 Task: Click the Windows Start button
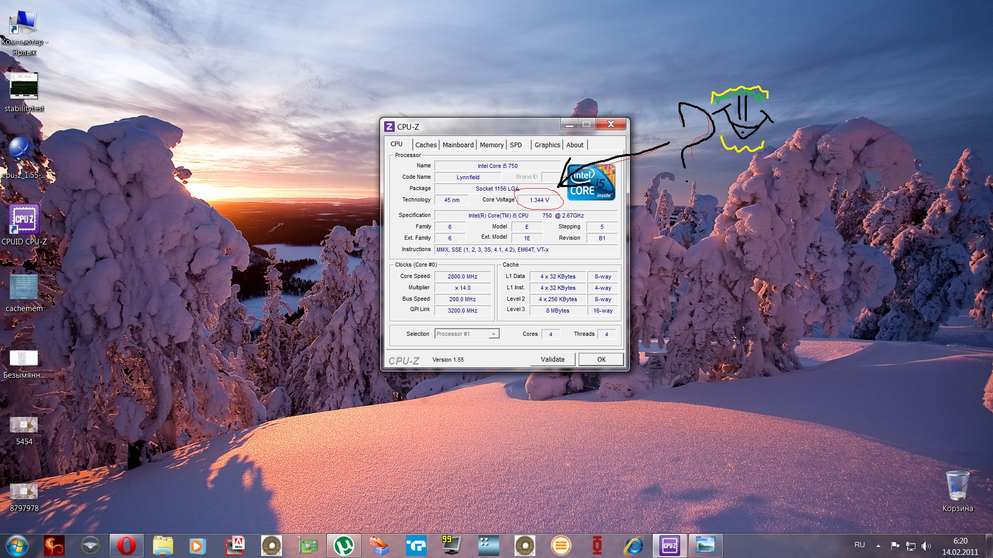(x=17, y=546)
